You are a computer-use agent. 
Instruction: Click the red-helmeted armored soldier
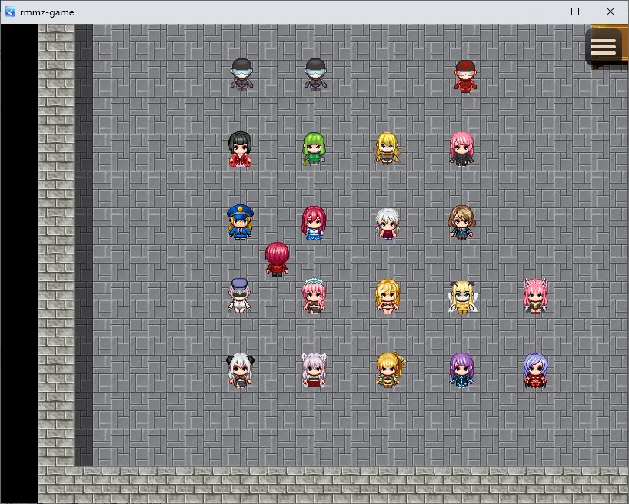click(465, 76)
